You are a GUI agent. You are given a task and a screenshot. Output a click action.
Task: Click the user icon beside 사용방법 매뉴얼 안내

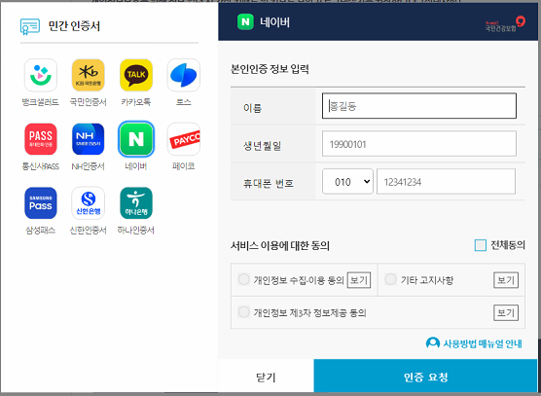coord(433,343)
